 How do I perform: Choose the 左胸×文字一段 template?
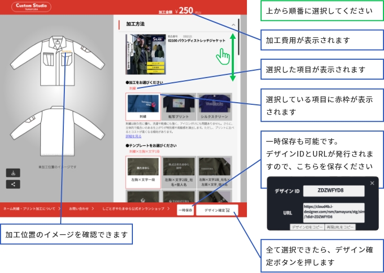point(143,172)
